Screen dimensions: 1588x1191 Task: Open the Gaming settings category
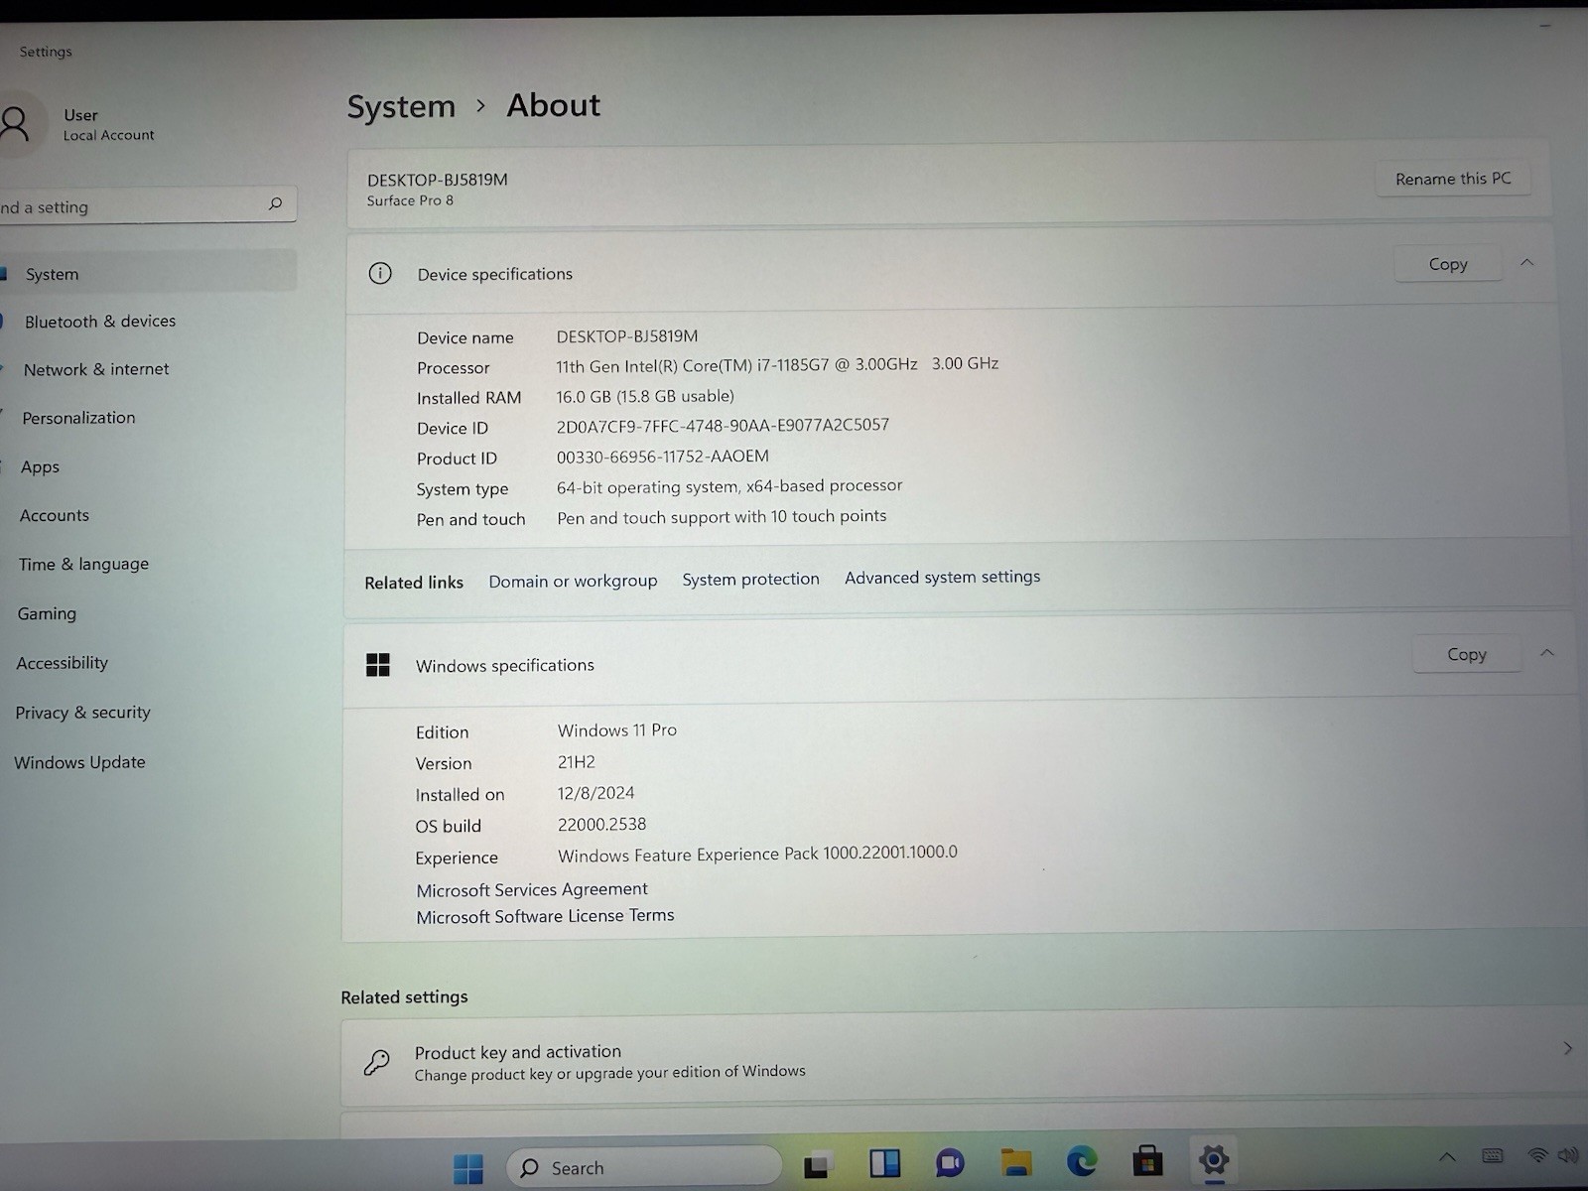[x=47, y=613]
